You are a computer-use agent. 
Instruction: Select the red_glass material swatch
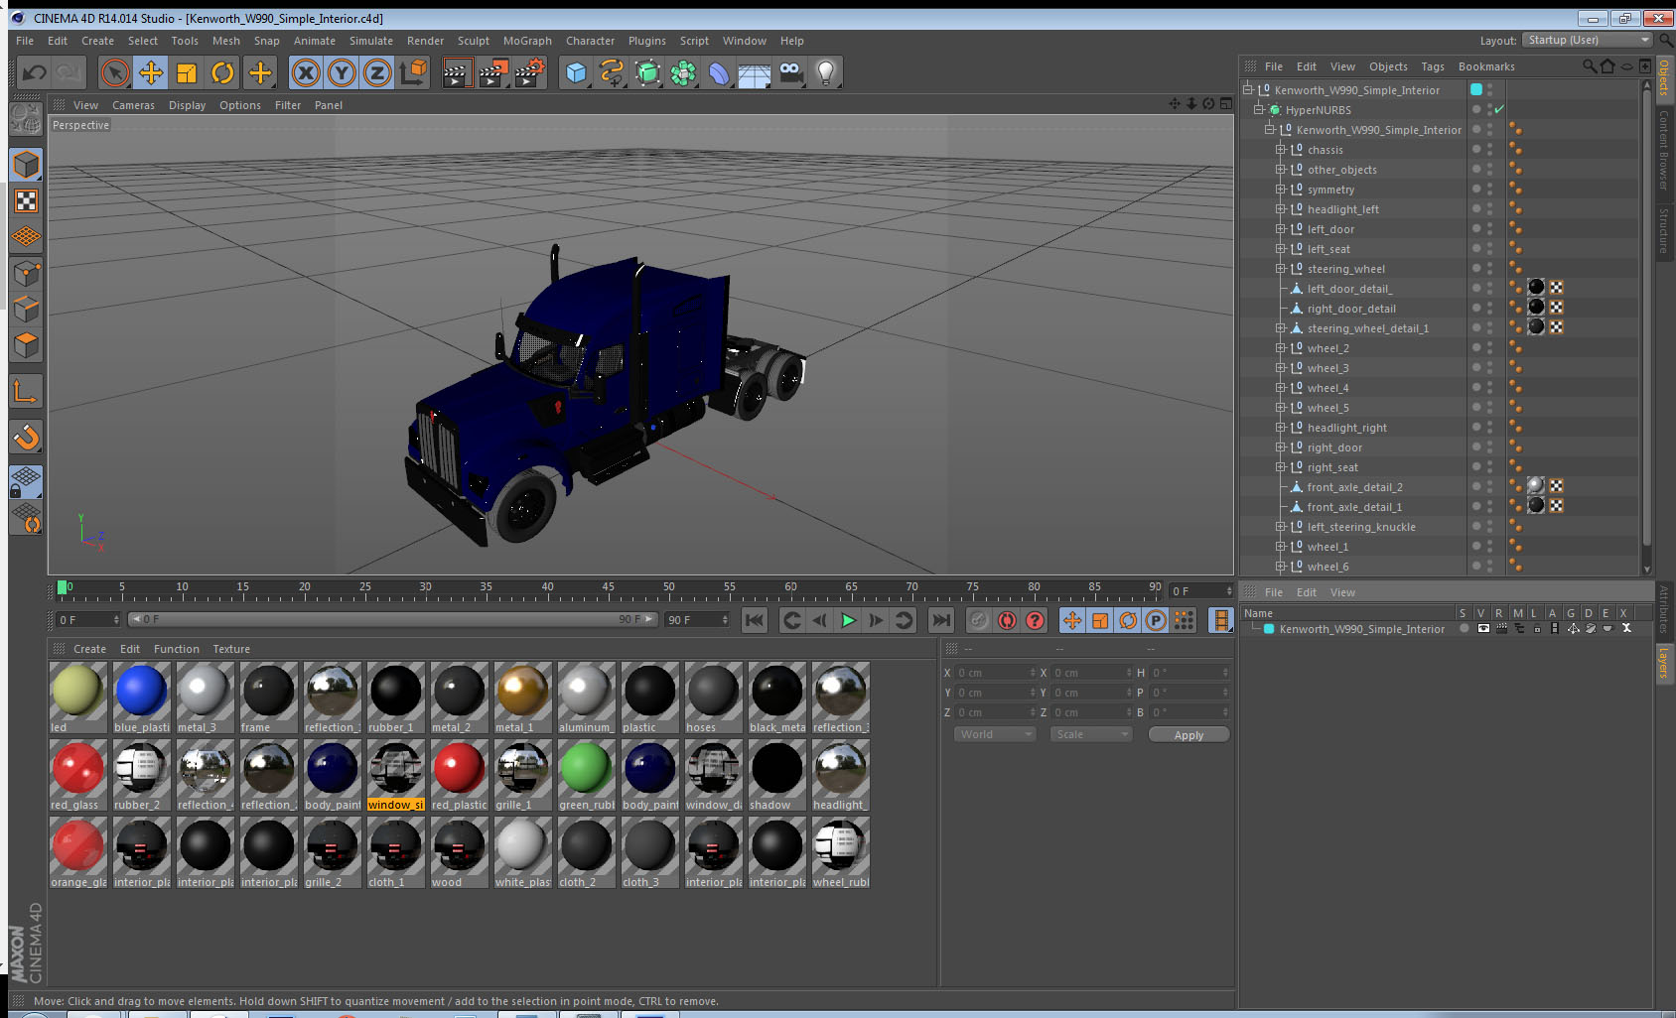pos(78,775)
